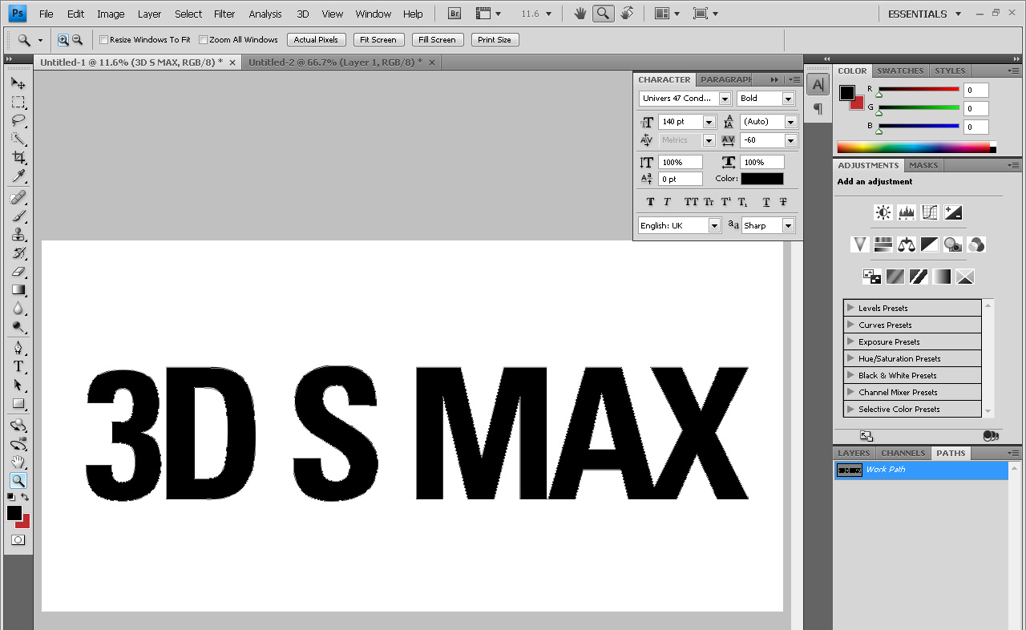Viewport: 1026px width, 630px height.
Task: Toggle All Caps text style
Action: click(691, 202)
